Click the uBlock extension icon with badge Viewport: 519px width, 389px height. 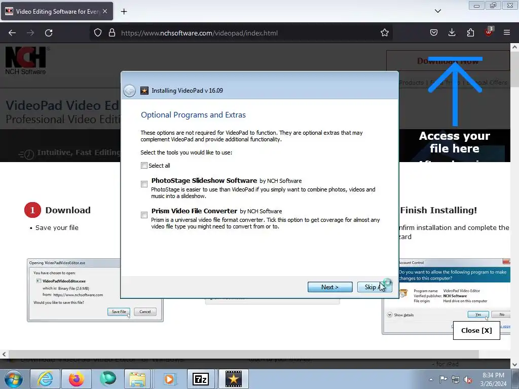click(489, 32)
